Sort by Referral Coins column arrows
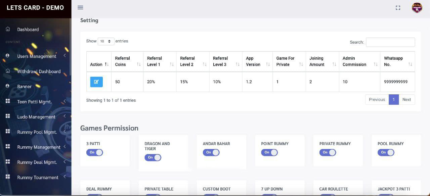 [138, 64]
